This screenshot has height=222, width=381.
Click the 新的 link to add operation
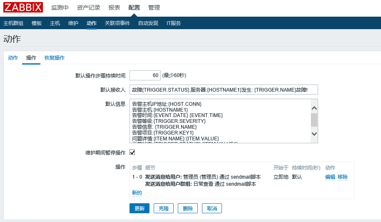pyautogui.click(x=137, y=192)
